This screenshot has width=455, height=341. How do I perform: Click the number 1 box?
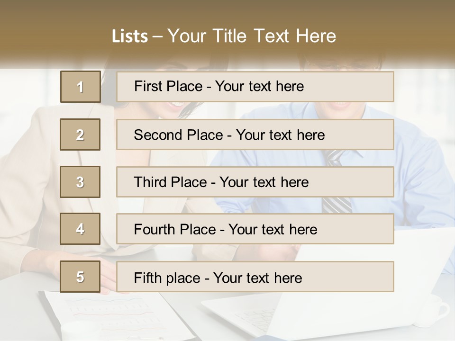point(81,87)
